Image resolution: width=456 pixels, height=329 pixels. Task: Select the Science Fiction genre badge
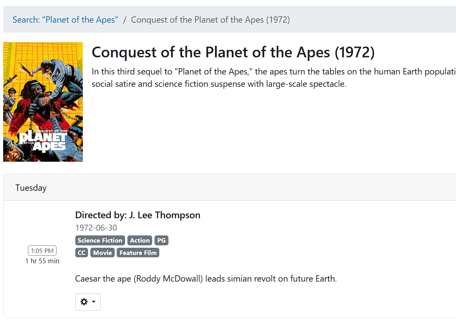pyautogui.click(x=100, y=241)
